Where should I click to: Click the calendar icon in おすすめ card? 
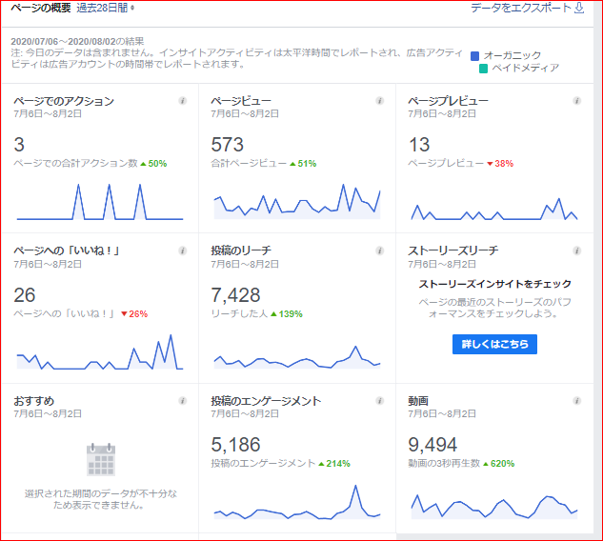coord(101,459)
